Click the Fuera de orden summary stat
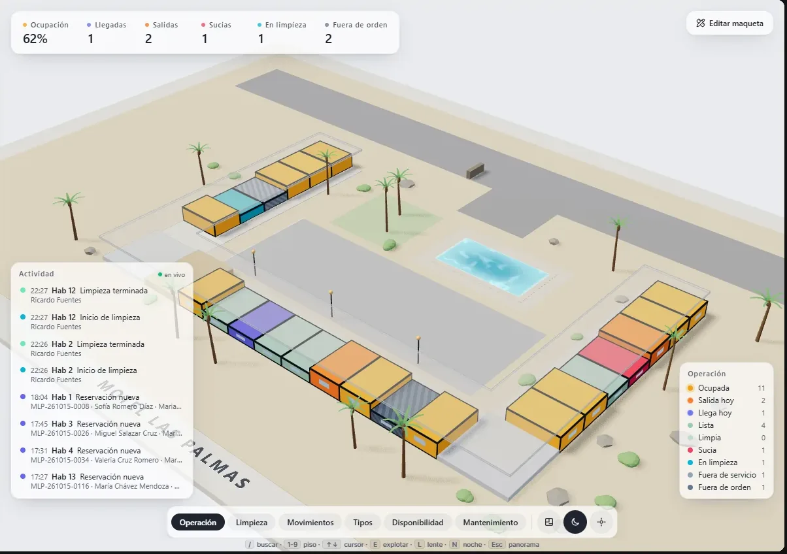This screenshot has width=787, height=554. 356,33
